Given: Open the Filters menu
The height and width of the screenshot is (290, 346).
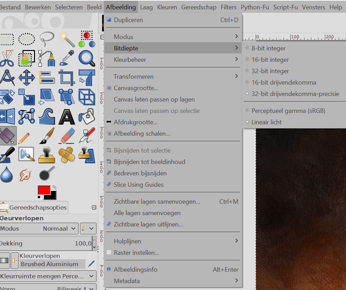Looking at the screenshot, I should (229, 7).
